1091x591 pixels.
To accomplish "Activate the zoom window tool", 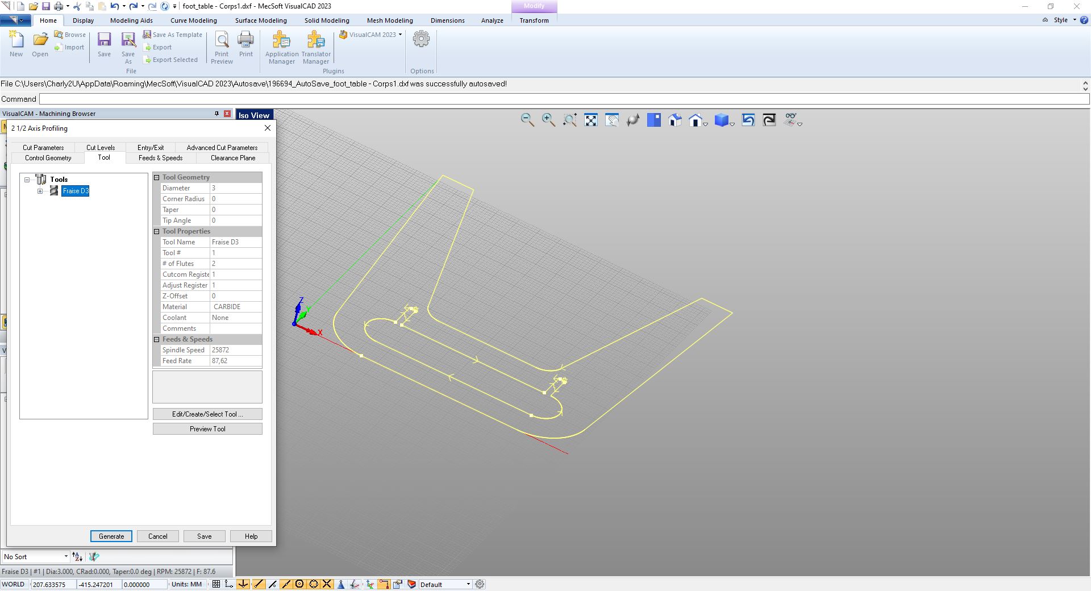I will (x=570, y=120).
